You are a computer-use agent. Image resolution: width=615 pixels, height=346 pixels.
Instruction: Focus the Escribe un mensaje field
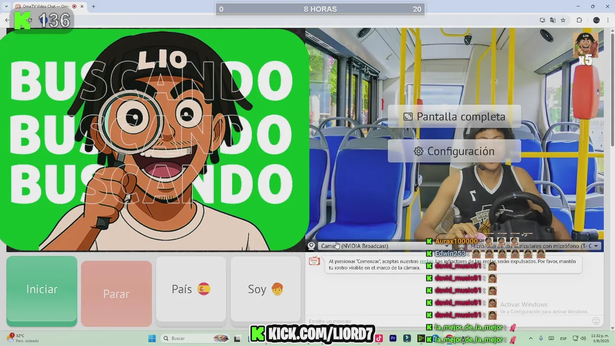[x=447, y=321]
